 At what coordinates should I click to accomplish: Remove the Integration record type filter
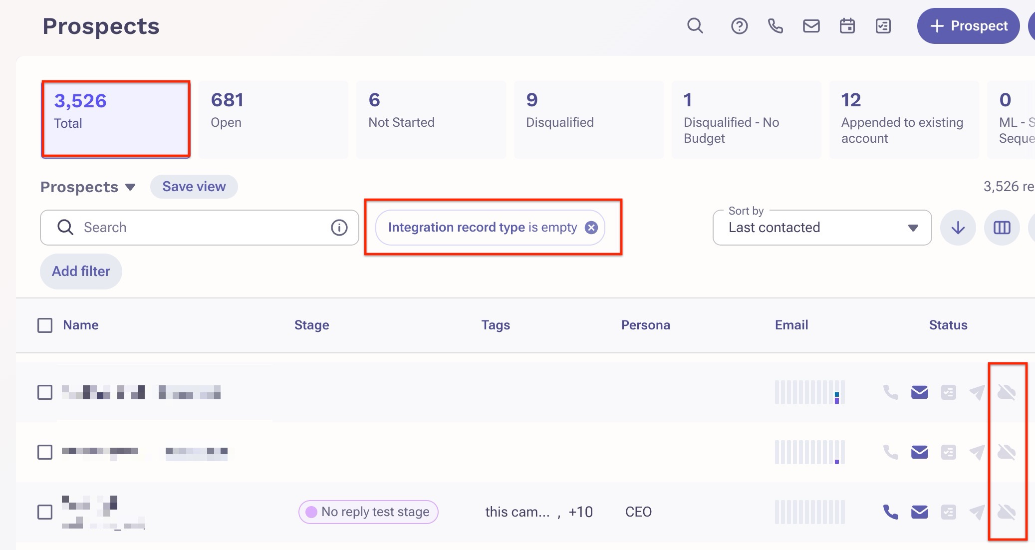pos(591,228)
